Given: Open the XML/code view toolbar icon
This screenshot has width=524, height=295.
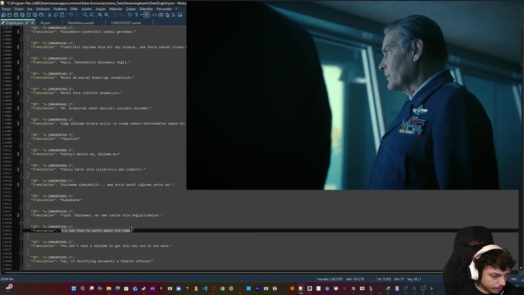Looking at the screenshot, I should (x=155, y=15).
